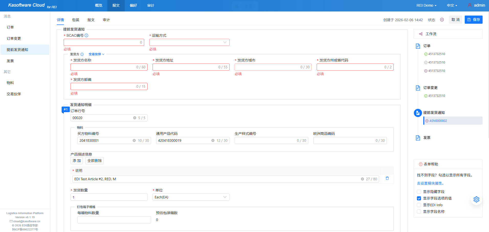Select 物料 in the left sidebar
Viewport: 489px width, 232px height.
pyautogui.click(x=25, y=83)
